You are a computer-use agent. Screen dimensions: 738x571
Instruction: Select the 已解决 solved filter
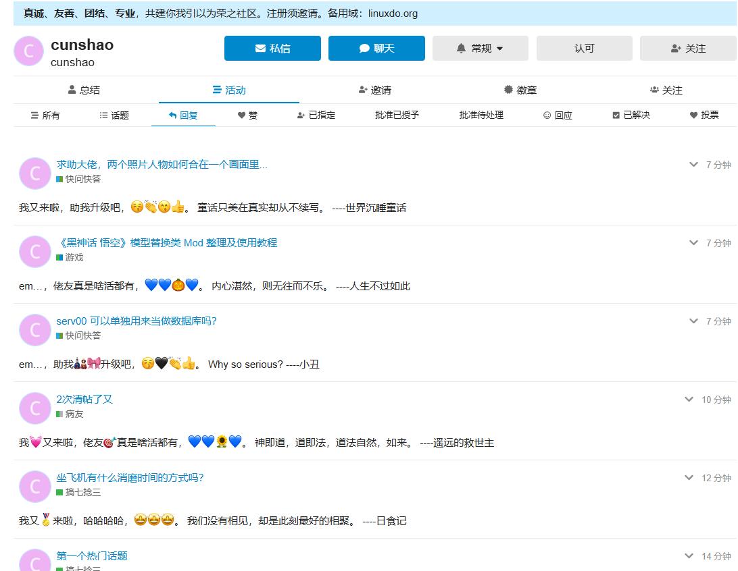[631, 115]
